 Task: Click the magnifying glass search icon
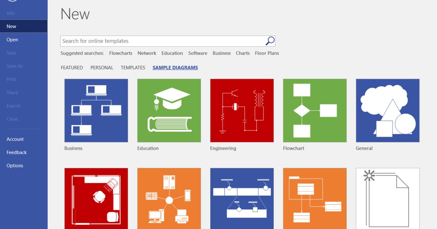click(270, 41)
